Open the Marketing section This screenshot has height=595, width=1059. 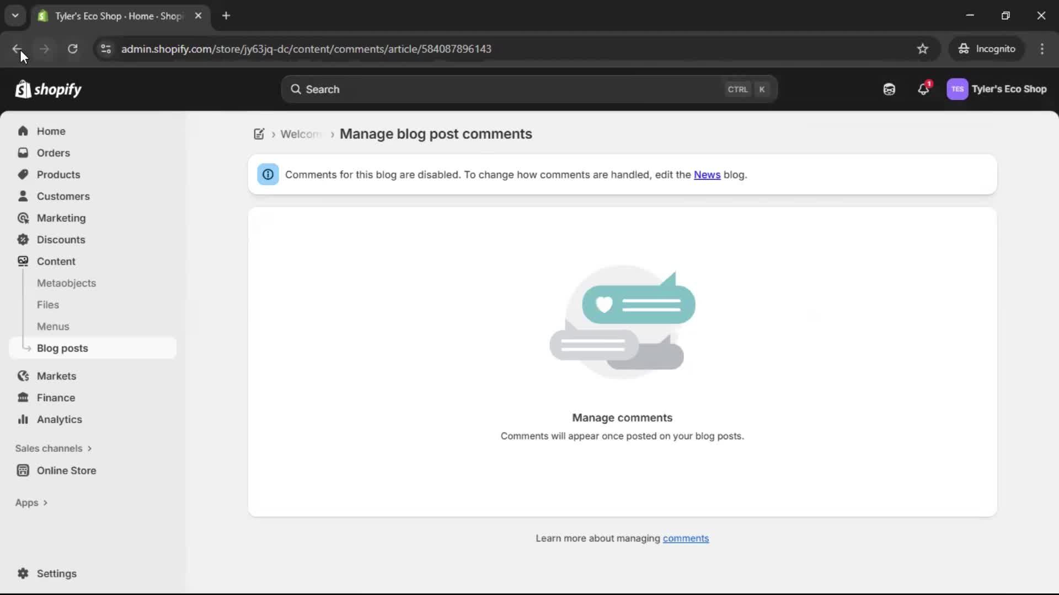(x=61, y=218)
